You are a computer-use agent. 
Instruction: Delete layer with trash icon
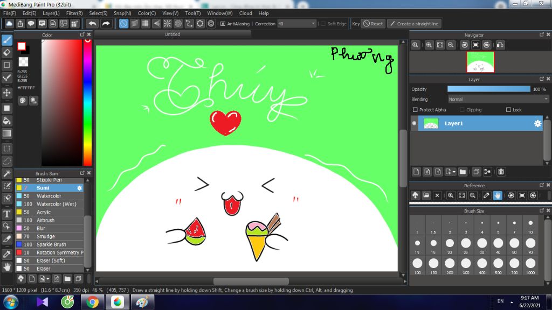click(501, 172)
